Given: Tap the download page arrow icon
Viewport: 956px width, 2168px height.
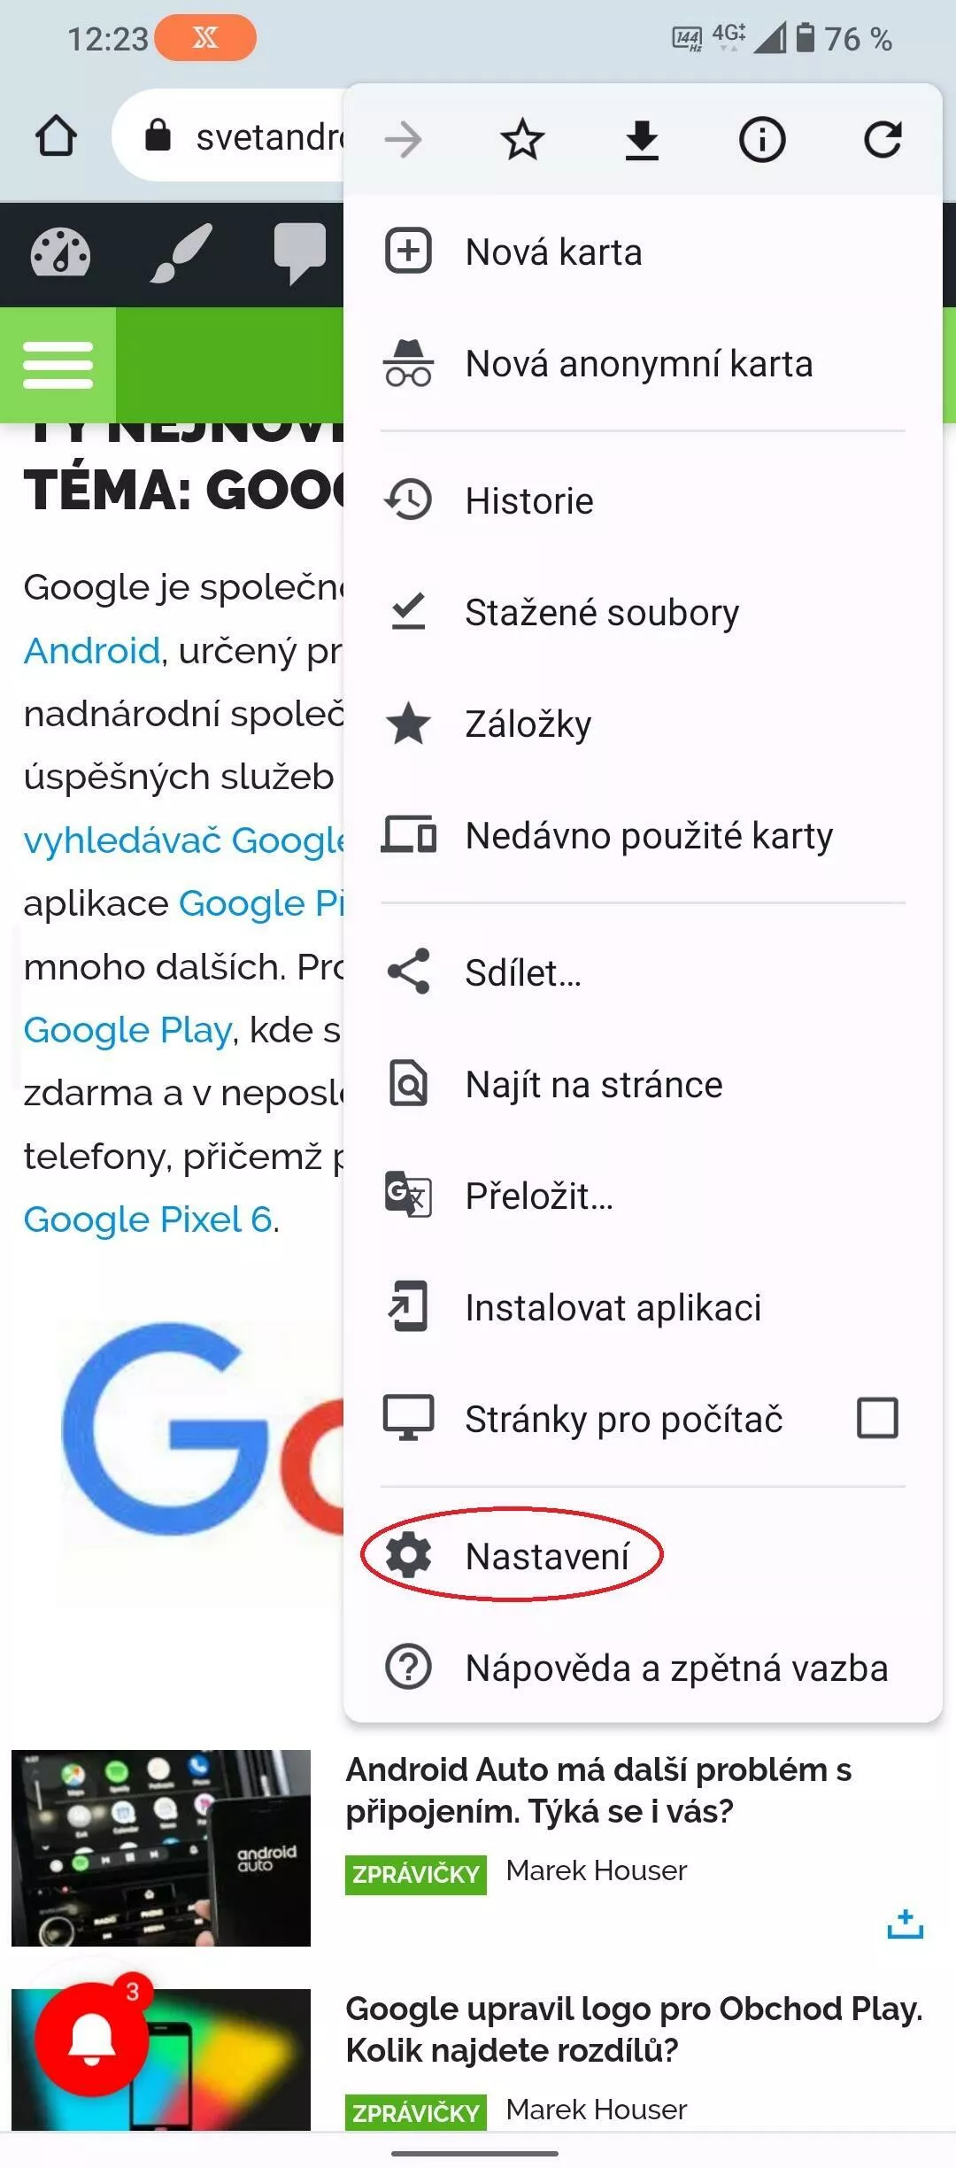Looking at the screenshot, I should (642, 140).
